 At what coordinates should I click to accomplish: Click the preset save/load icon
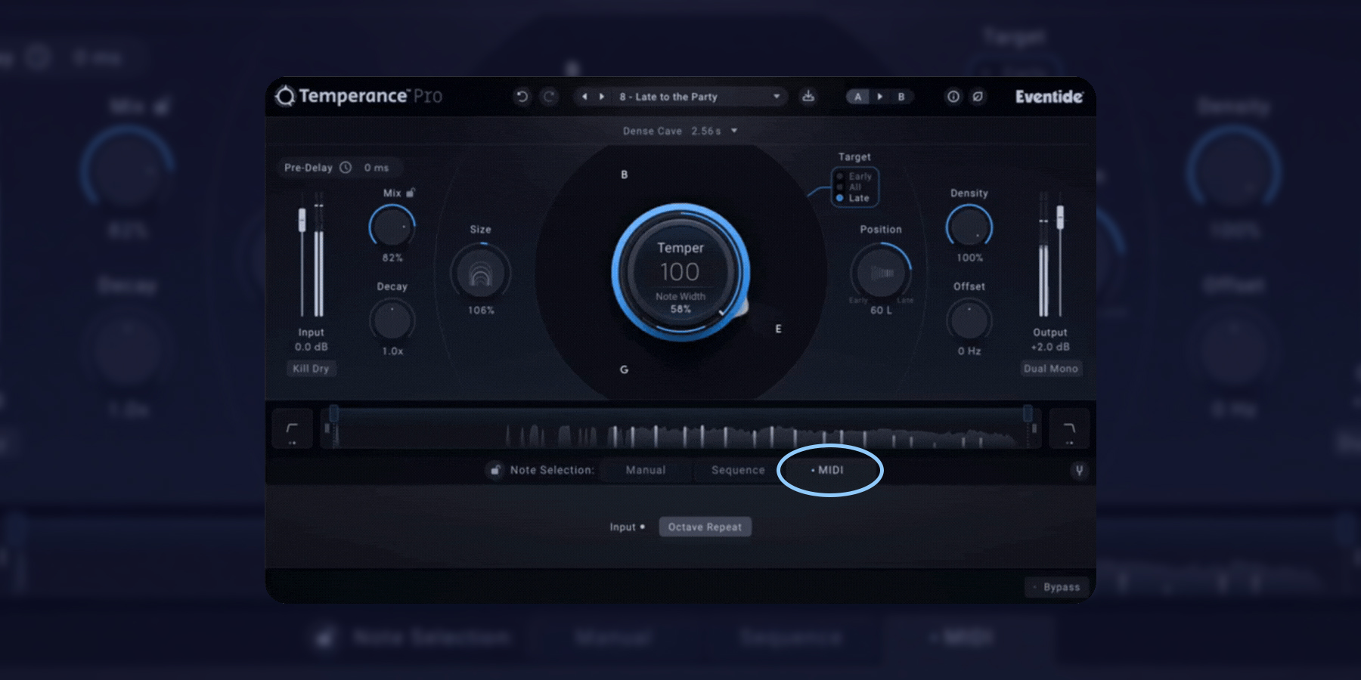pyautogui.click(x=808, y=96)
